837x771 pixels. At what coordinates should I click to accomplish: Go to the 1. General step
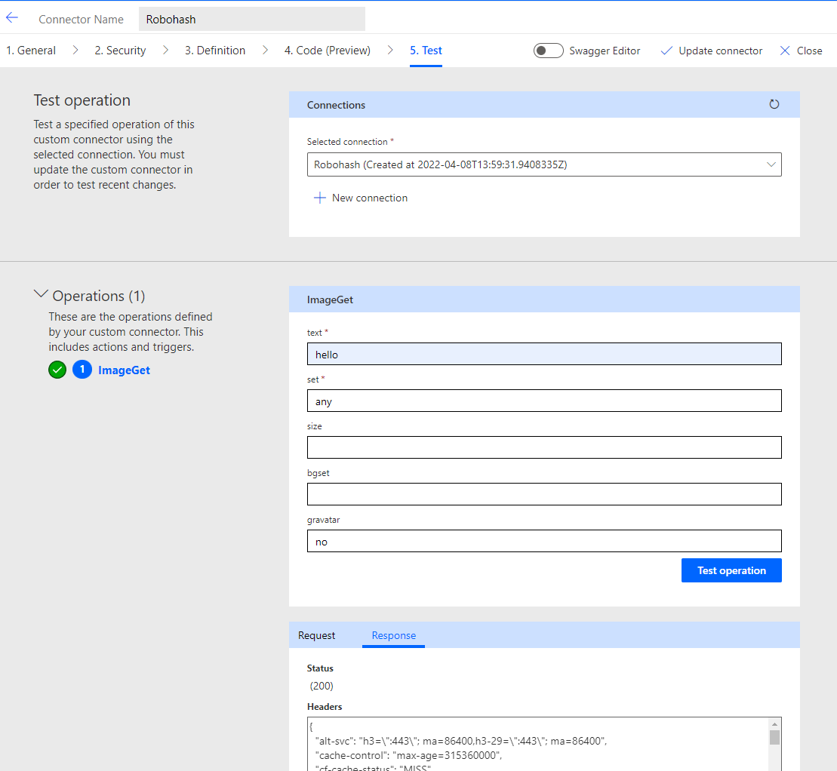click(31, 50)
